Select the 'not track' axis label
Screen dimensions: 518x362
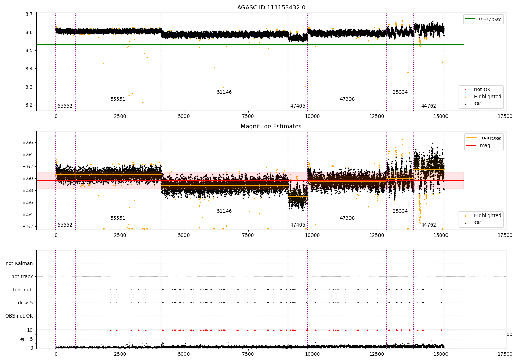point(22,276)
